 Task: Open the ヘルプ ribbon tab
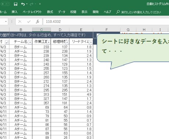[x=107, y=12]
